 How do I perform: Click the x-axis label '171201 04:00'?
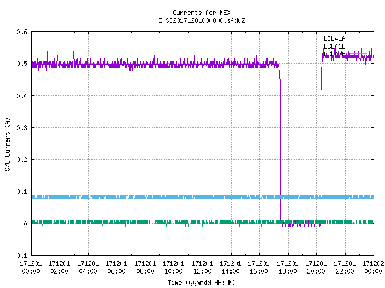(88, 268)
